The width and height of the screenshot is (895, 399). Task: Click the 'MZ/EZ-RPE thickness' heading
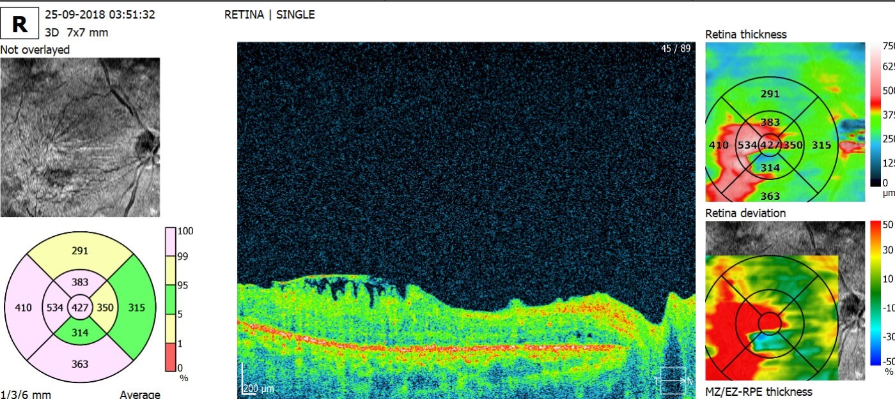[758, 391]
